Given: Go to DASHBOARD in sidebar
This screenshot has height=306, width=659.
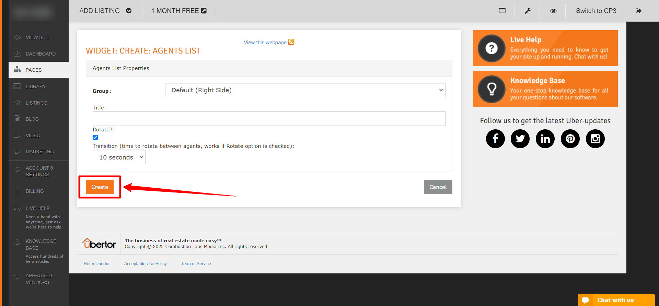Looking at the screenshot, I should 41,54.
